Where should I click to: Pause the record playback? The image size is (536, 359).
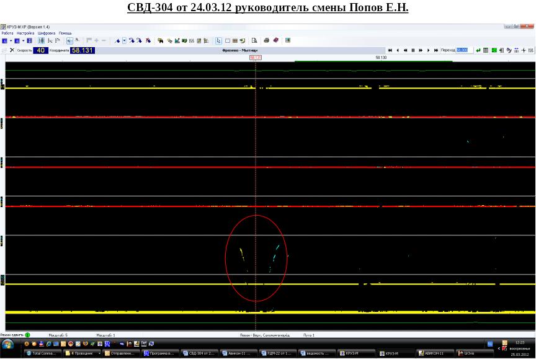413,50
